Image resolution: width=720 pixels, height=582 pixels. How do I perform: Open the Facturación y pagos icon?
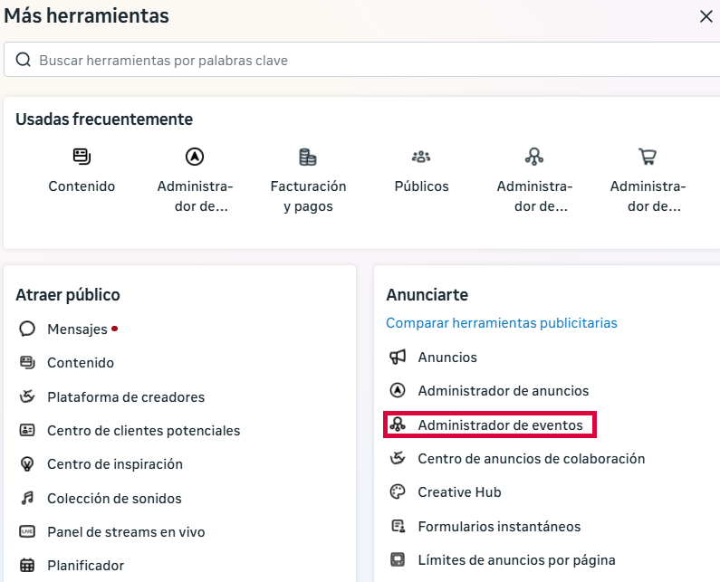(x=308, y=157)
